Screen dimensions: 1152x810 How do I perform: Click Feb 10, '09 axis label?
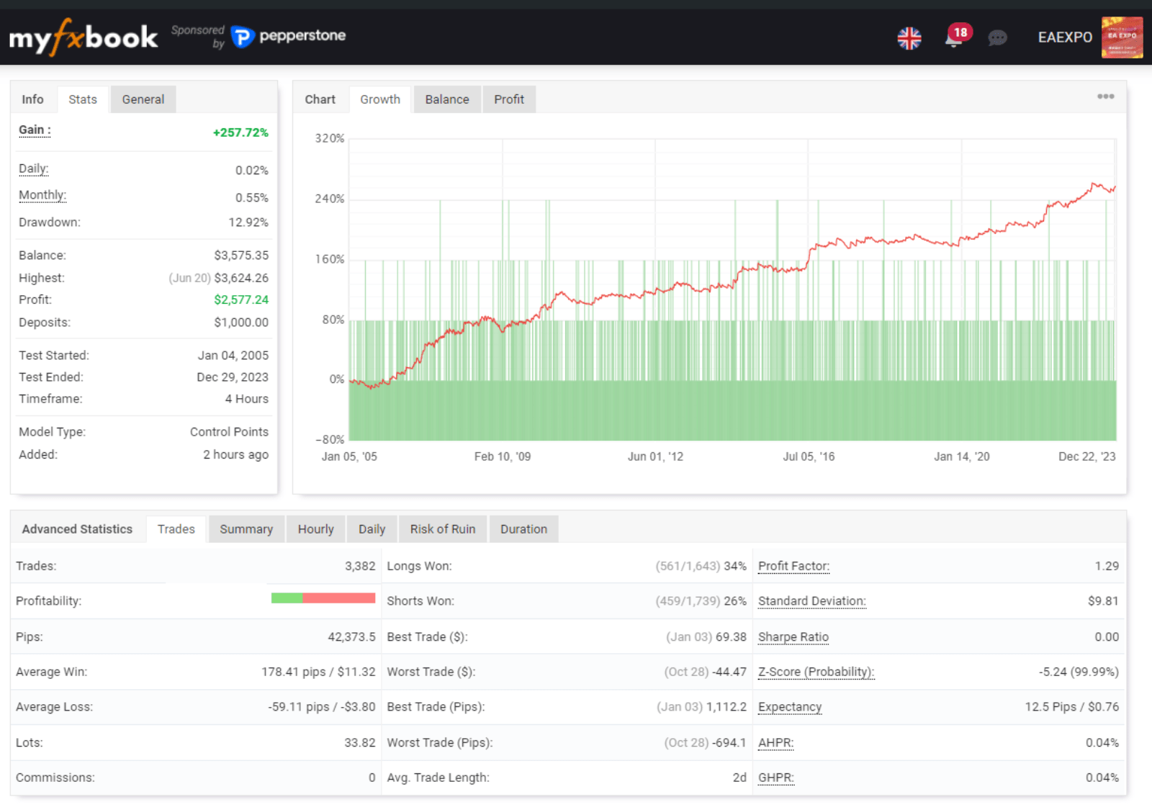tap(503, 456)
